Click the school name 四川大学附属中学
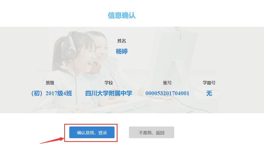Viewport: 264px width, 161px height. [x=109, y=93]
